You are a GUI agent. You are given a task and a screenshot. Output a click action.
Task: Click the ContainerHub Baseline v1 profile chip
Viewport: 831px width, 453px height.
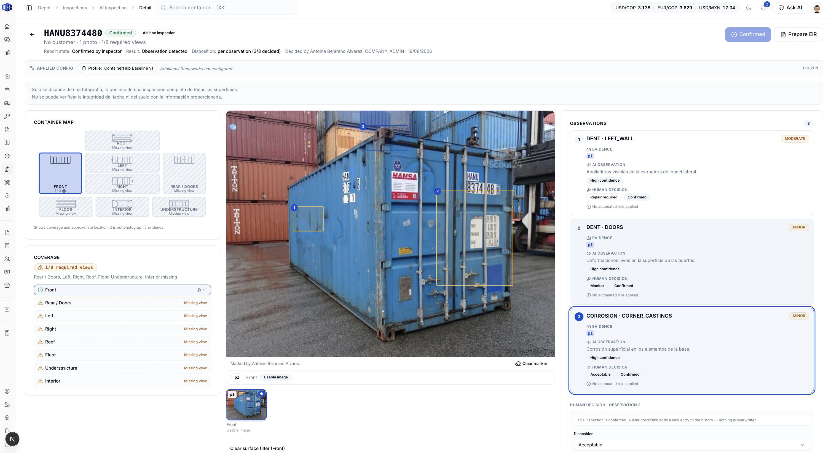117,68
